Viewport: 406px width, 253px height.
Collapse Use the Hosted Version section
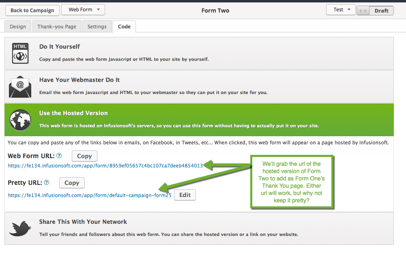199,120
